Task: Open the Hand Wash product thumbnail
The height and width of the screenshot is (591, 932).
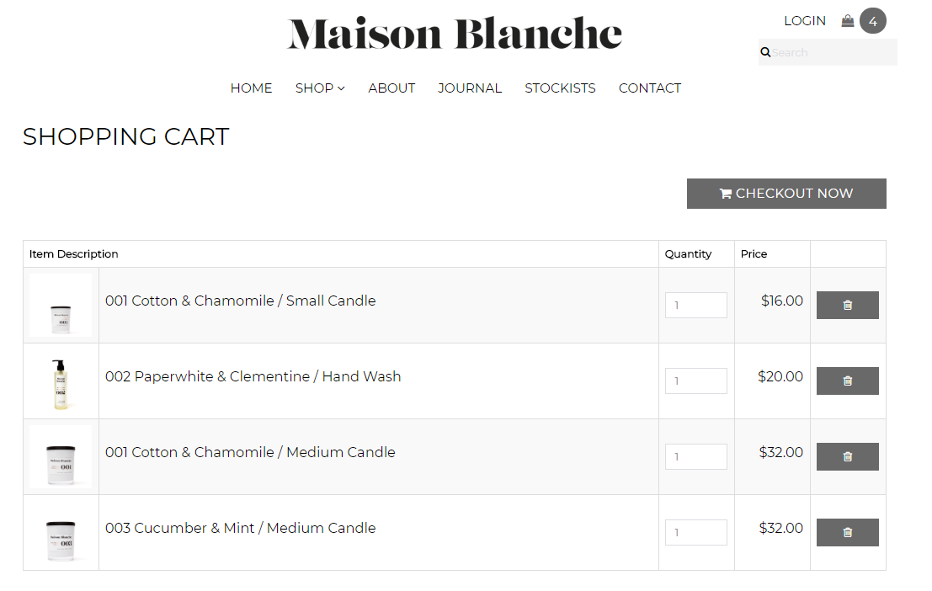Action: coord(61,381)
